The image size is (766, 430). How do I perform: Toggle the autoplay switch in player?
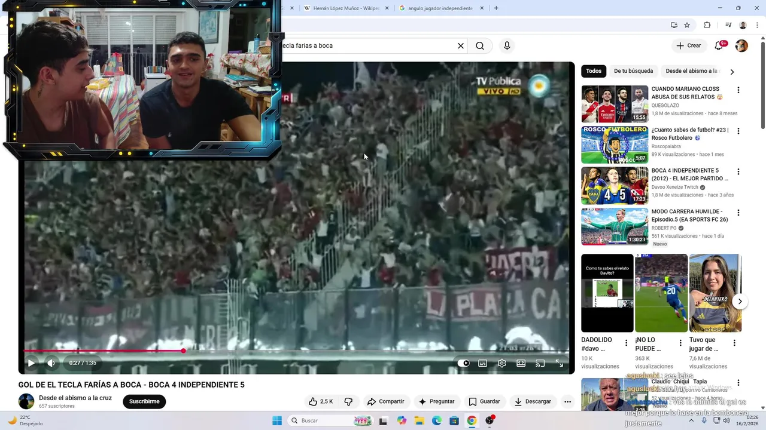click(x=464, y=363)
